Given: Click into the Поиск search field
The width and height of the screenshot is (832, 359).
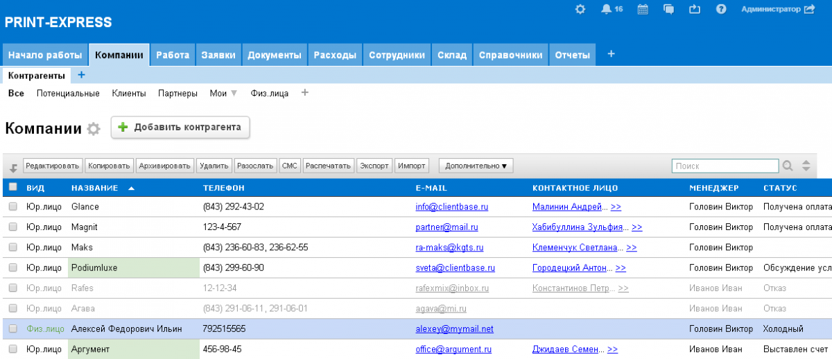Looking at the screenshot, I should tap(725, 166).
